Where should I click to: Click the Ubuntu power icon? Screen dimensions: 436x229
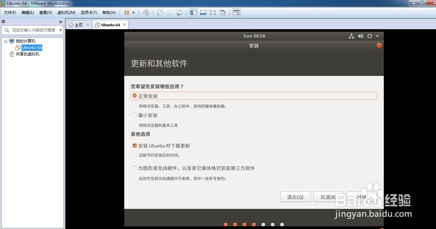pos(370,36)
